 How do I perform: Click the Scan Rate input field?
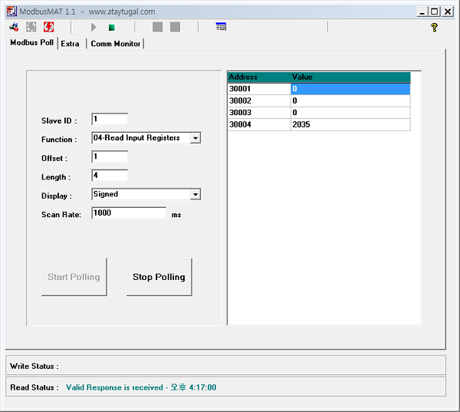(x=129, y=213)
